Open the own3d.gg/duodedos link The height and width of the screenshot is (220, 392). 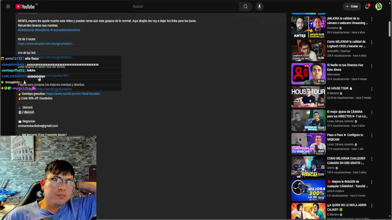55,89
